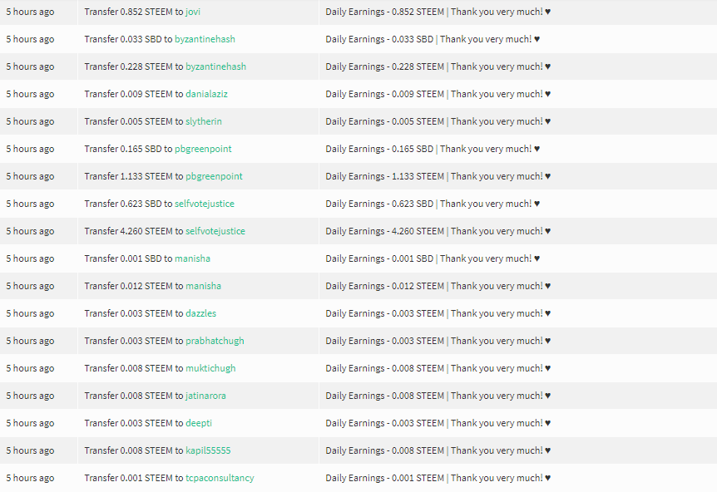The image size is (717, 492).
Task: Select text 'Transfer 0.009 STEEM to'
Action: click(x=134, y=94)
